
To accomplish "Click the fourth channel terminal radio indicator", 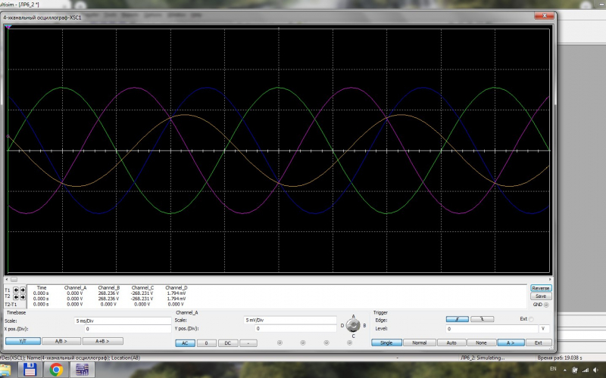I will [x=349, y=342].
